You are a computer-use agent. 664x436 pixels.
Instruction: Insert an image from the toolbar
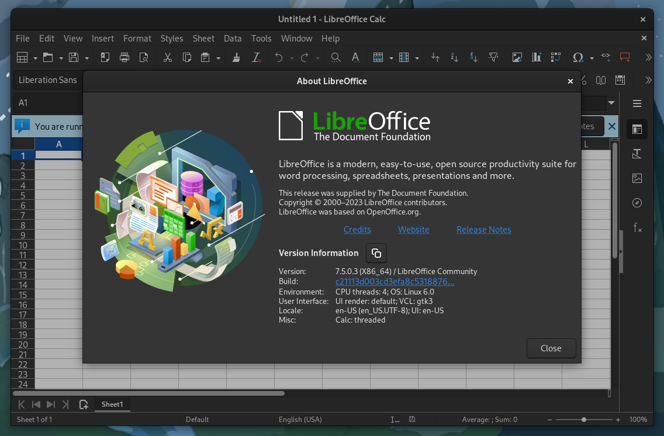click(517, 57)
